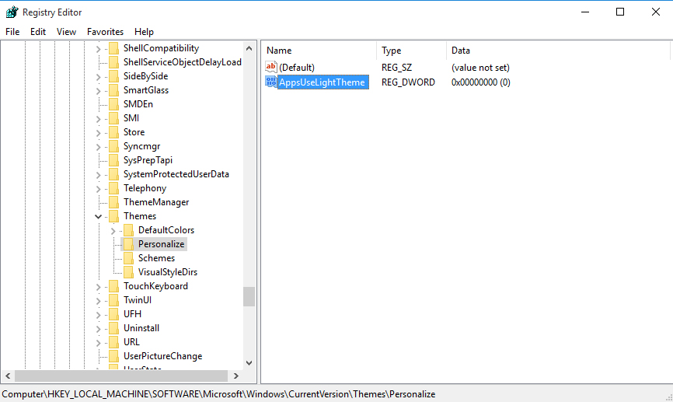The height and width of the screenshot is (402, 673).
Task: Click the Themes folder icon
Action: point(113,216)
